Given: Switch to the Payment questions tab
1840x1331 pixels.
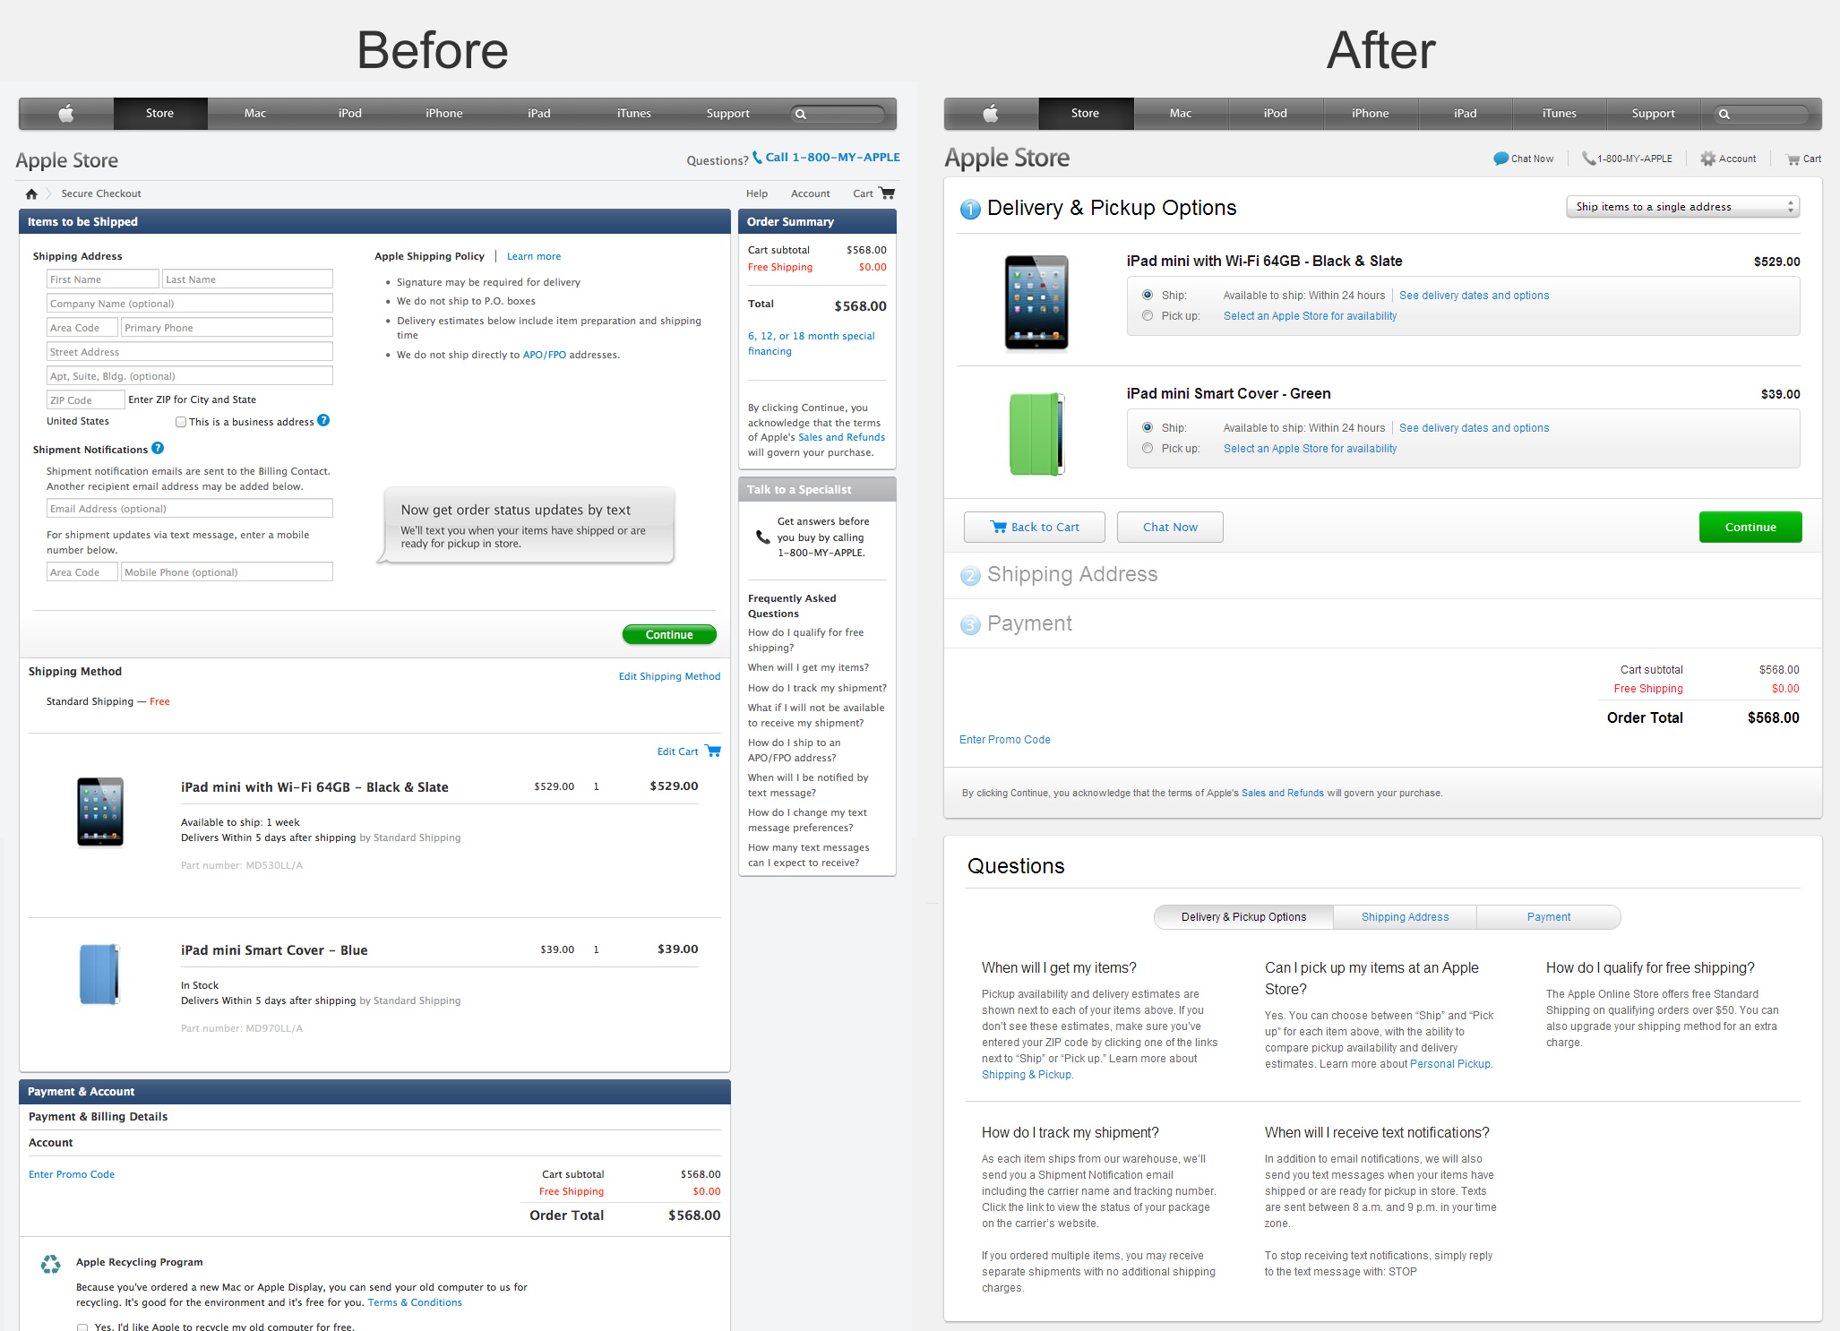Looking at the screenshot, I should 1549,916.
